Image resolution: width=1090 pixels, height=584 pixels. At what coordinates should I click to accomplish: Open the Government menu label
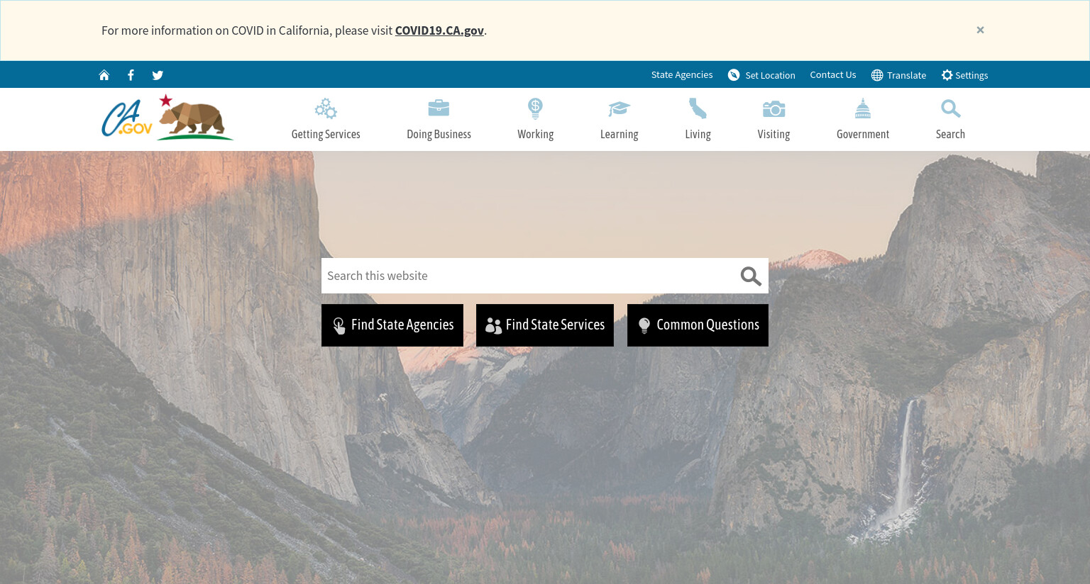click(x=863, y=134)
